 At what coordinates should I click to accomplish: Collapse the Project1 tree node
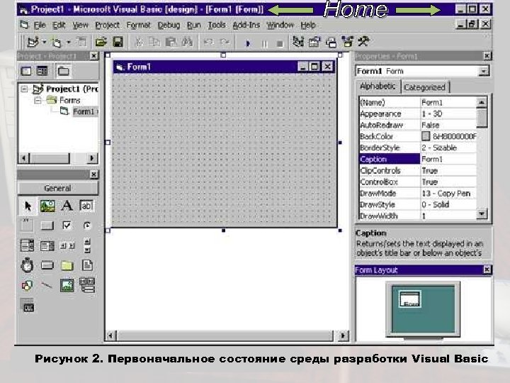pyautogui.click(x=24, y=89)
